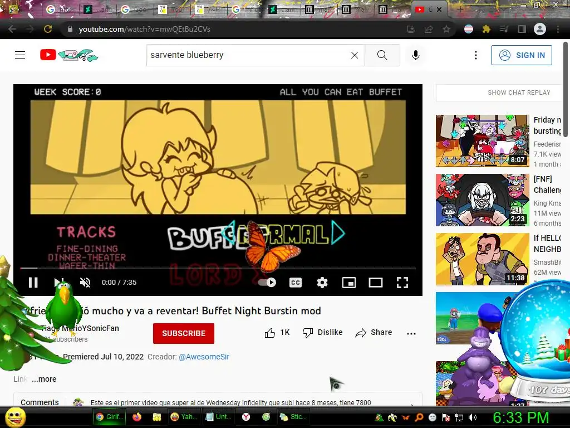Image resolution: width=570 pixels, height=428 pixels.
Task: Unmute the video's muted speaker icon
Action: pyautogui.click(x=85, y=283)
